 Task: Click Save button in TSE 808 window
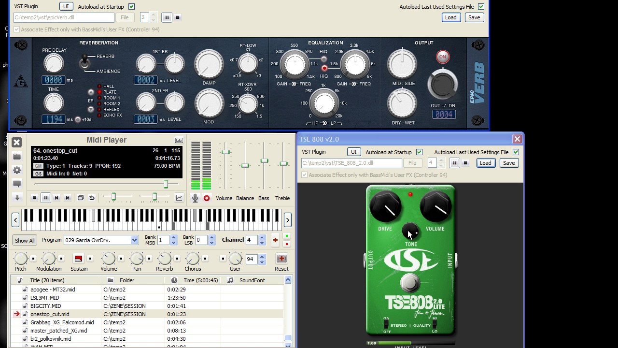point(509,163)
